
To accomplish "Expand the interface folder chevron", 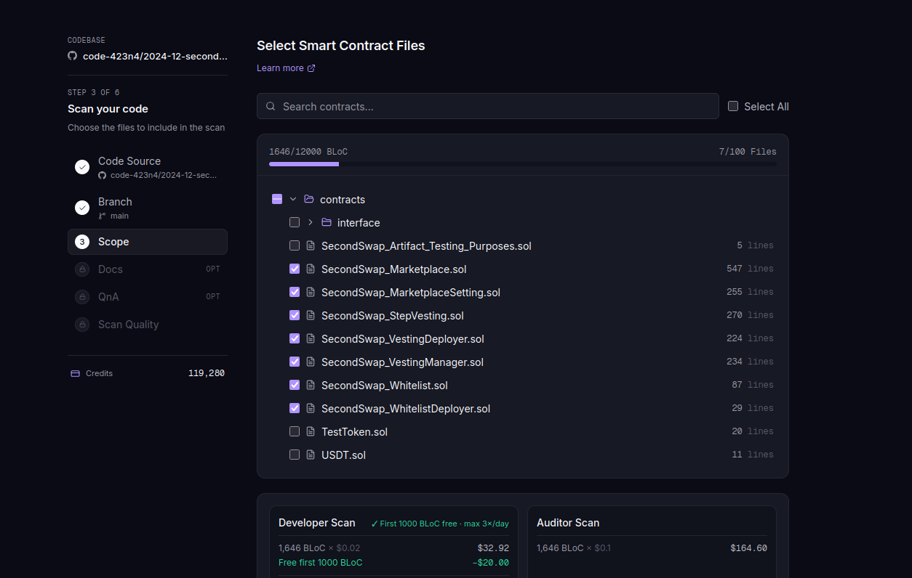I will click(x=311, y=222).
